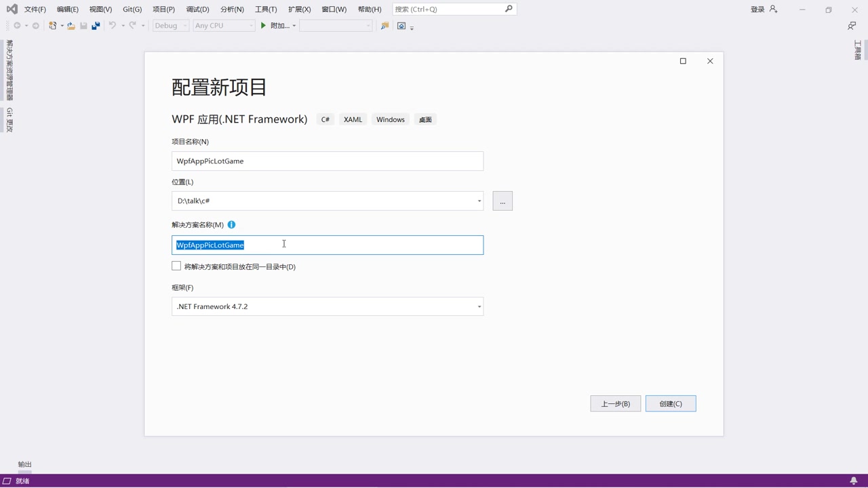Expand the redo history dropdown arrow
This screenshot has height=488, width=868.
pyautogui.click(x=143, y=26)
